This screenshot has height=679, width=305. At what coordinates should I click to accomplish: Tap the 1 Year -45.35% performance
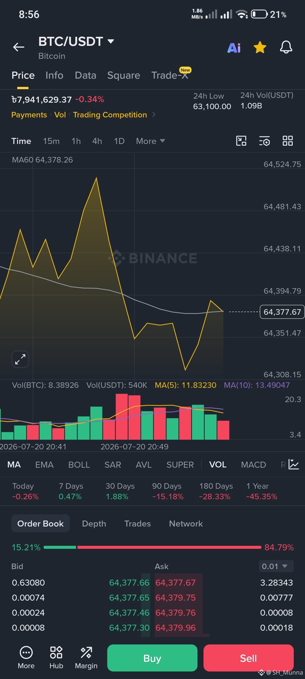pos(261,491)
